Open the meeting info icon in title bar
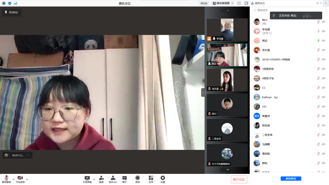The width and height of the screenshot is (329, 185). click(4, 3)
